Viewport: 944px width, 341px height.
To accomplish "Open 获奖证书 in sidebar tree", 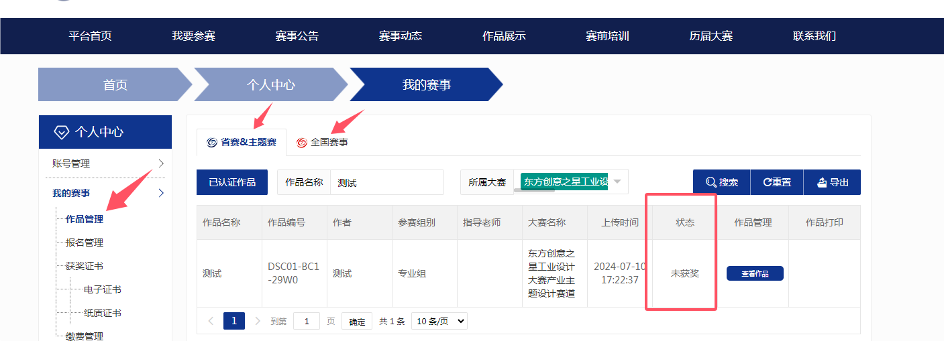I will coord(85,266).
